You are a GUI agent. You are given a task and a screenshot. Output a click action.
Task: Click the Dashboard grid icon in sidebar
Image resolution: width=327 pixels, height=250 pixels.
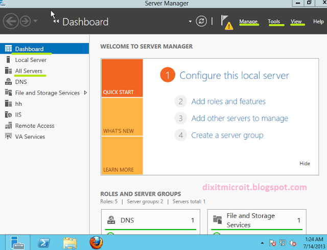point(8,49)
